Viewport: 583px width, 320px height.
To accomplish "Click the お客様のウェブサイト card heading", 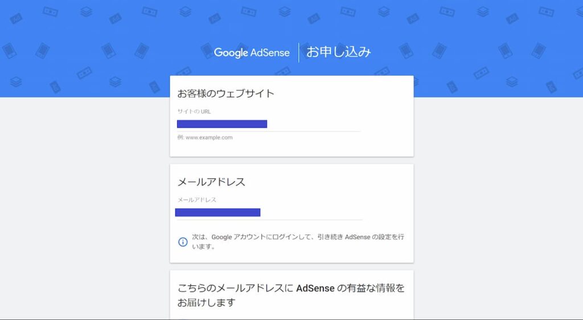I will tap(225, 93).
